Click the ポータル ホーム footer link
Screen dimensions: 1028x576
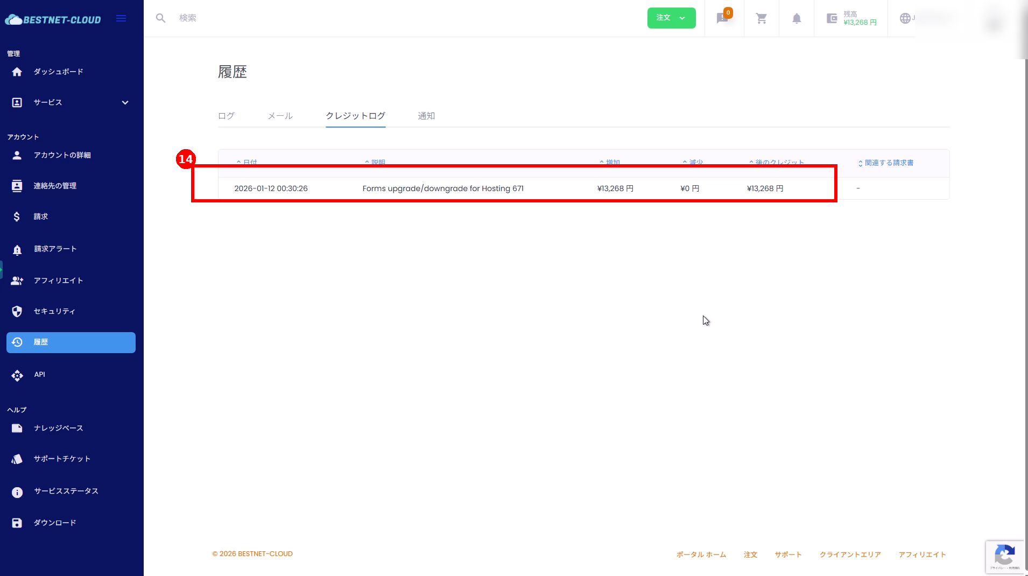tap(701, 554)
